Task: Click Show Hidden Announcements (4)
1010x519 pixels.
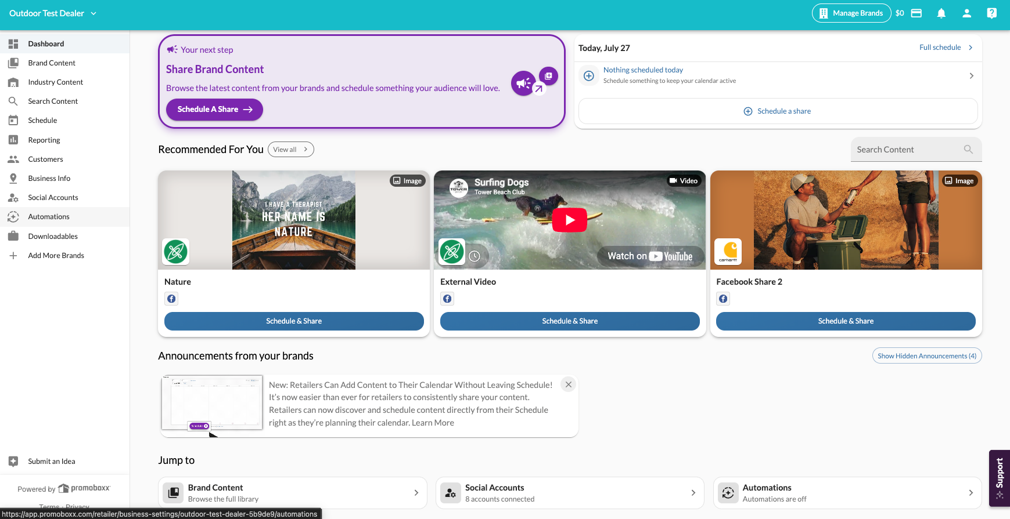Action: (x=927, y=356)
